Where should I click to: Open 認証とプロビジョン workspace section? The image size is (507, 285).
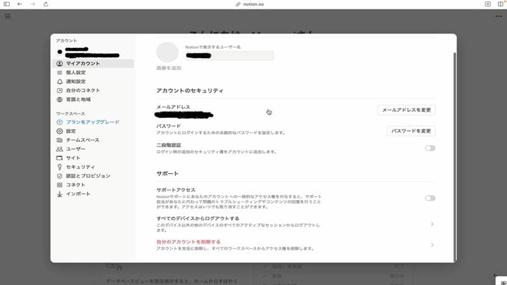pyautogui.click(x=93, y=176)
